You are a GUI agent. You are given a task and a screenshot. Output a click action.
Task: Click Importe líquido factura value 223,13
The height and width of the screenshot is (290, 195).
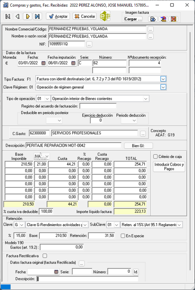130,211
